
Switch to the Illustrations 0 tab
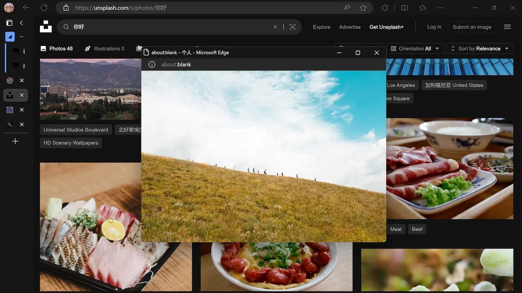104,48
